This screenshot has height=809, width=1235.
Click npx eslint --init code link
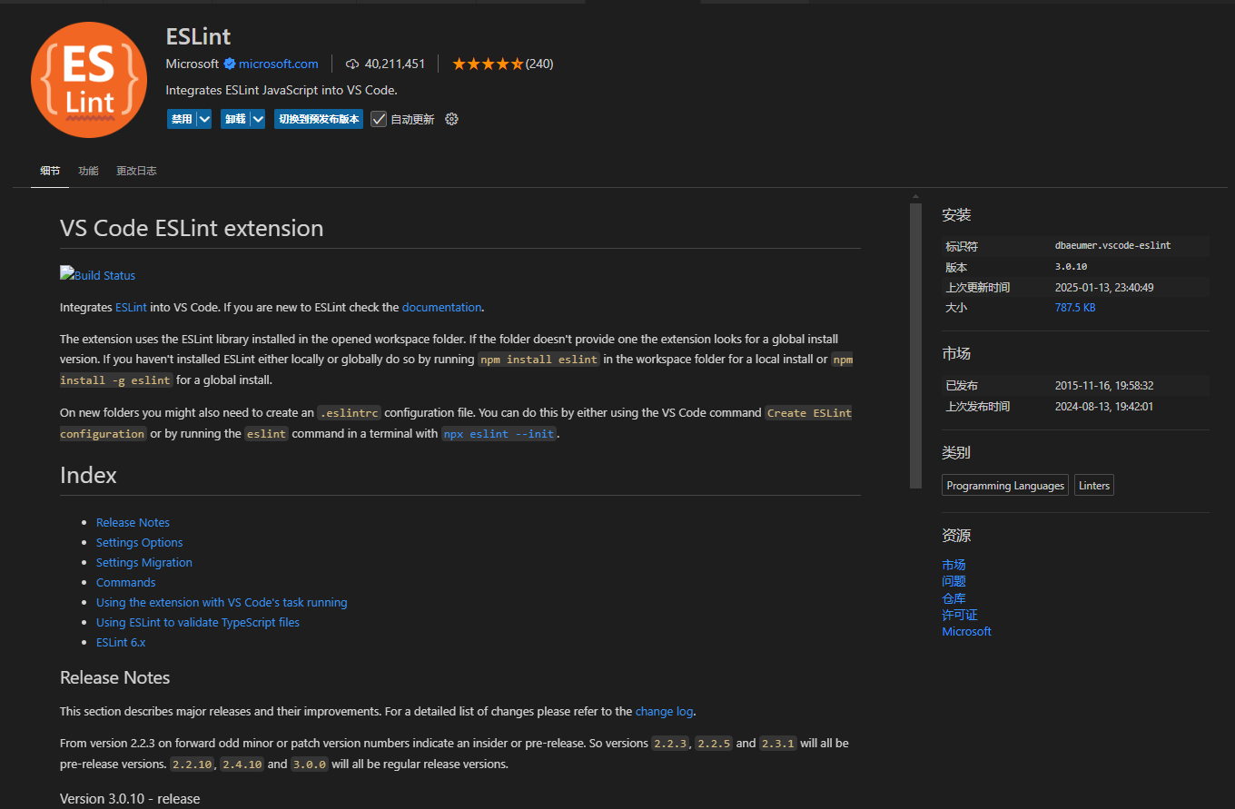click(499, 434)
